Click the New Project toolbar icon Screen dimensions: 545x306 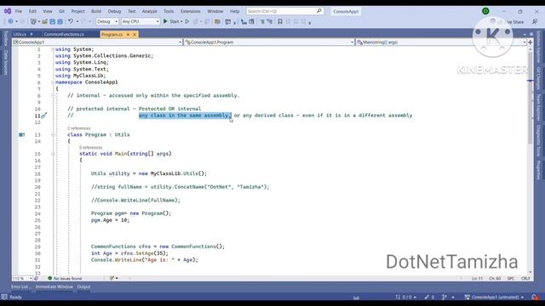33,21
